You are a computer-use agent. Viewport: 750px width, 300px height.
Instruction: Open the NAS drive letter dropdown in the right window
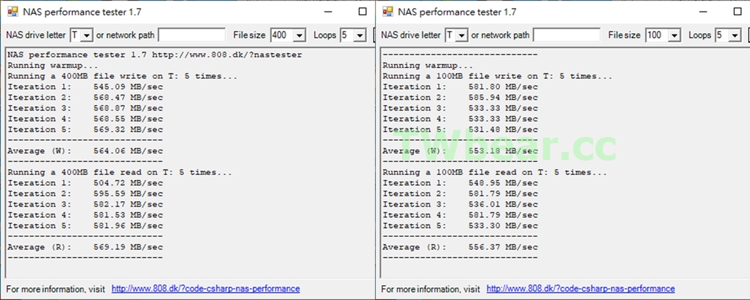point(462,36)
